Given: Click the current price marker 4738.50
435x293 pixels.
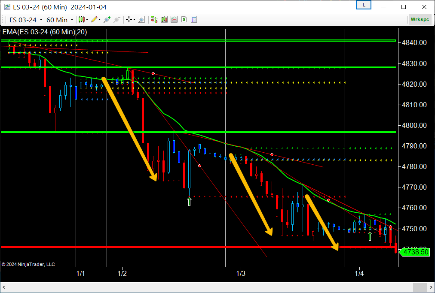Looking at the screenshot, I should (x=414, y=252).
